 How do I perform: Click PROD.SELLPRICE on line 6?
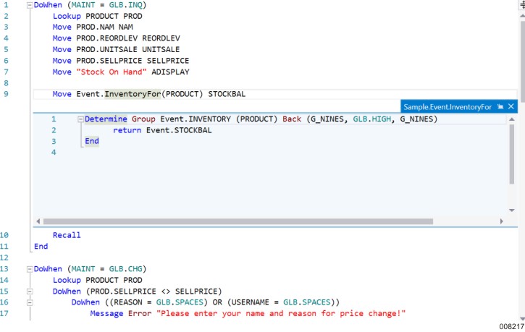(x=109, y=61)
